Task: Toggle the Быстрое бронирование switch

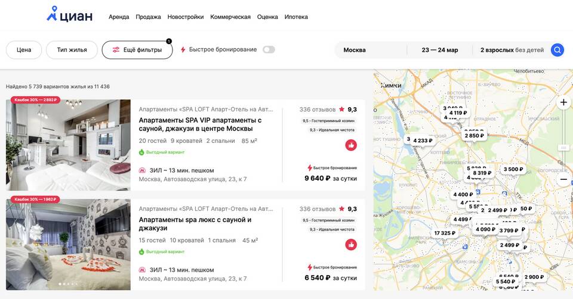Action: (269, 49)
